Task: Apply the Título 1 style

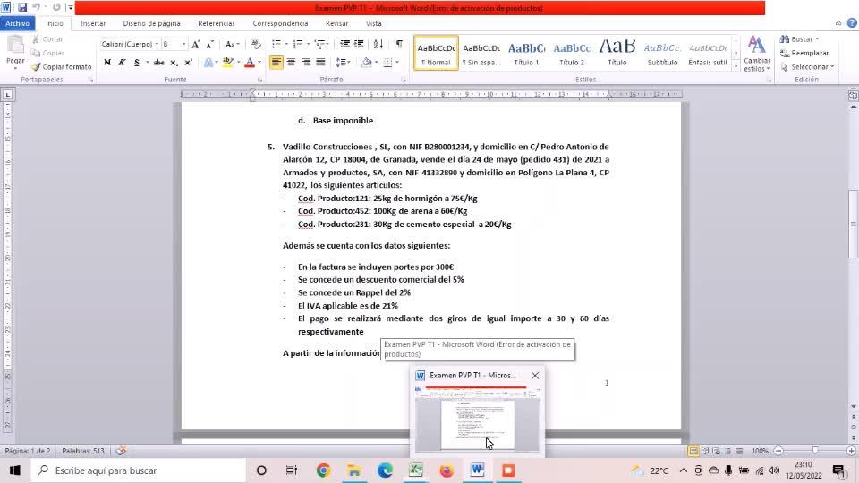Action: click(x=527, y=53)
